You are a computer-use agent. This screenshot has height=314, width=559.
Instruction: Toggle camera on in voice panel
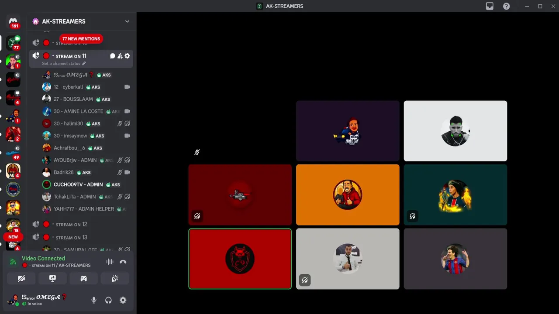click(21, 278)
